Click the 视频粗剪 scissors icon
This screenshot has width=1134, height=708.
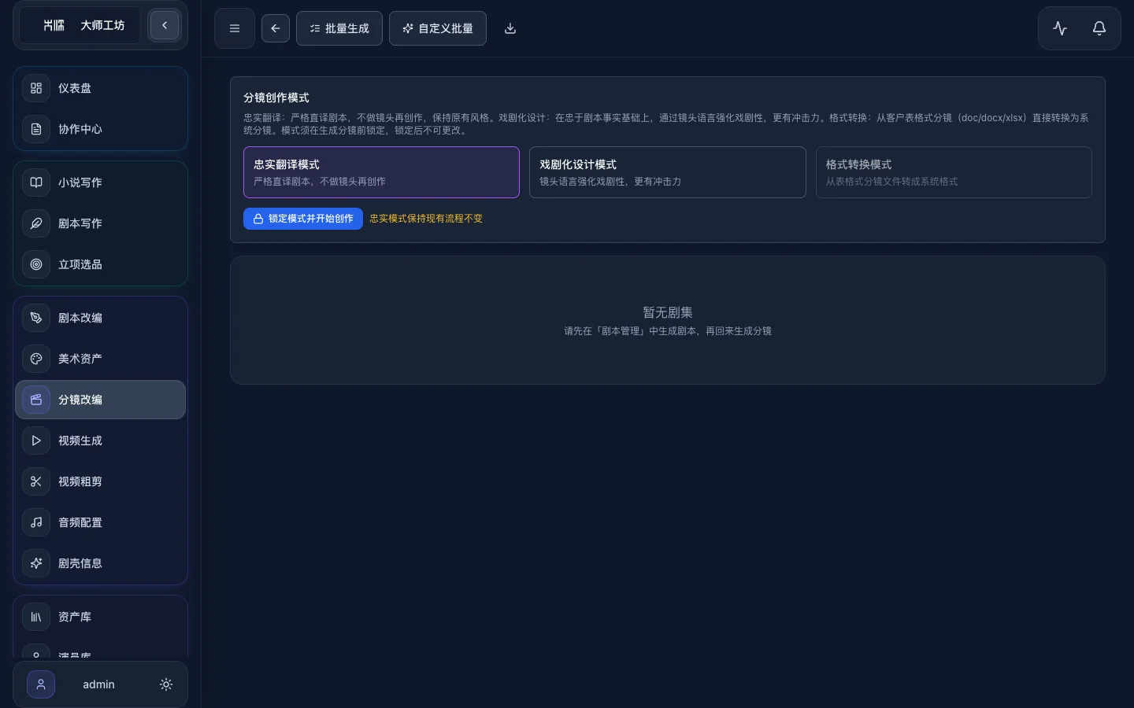[36, 481]
